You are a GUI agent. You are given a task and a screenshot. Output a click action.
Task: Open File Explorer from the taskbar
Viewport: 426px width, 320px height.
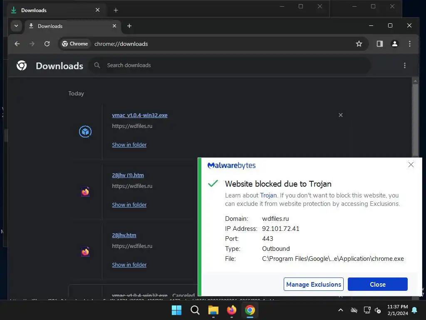point(213,310)
